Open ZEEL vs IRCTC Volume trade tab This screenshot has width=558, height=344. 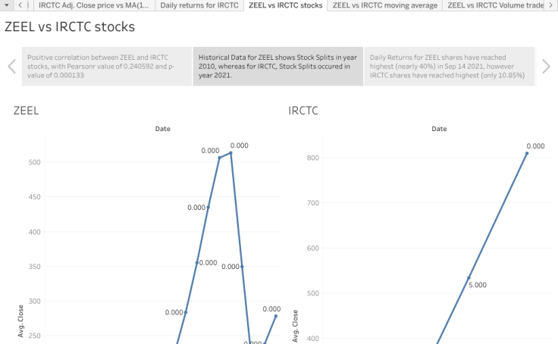coord(495,5)
